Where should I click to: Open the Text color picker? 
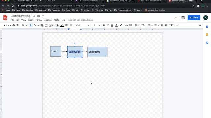[x=116, y=25]
